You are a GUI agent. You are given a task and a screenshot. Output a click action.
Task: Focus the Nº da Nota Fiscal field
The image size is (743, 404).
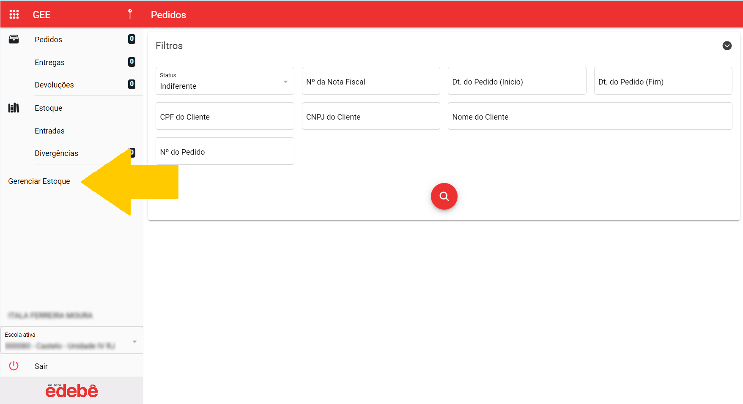click(x=371, y=81)
